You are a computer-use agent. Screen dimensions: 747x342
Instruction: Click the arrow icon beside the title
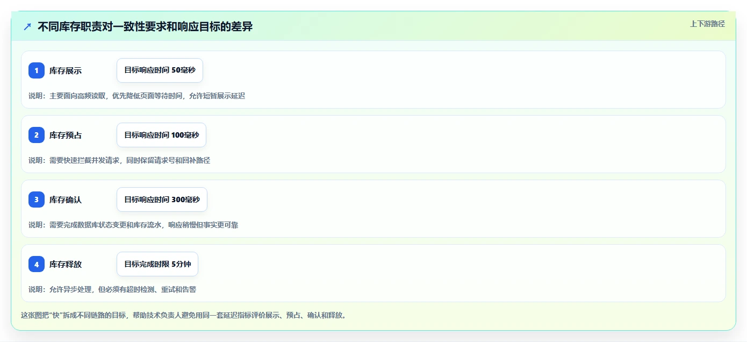(27, 26)
